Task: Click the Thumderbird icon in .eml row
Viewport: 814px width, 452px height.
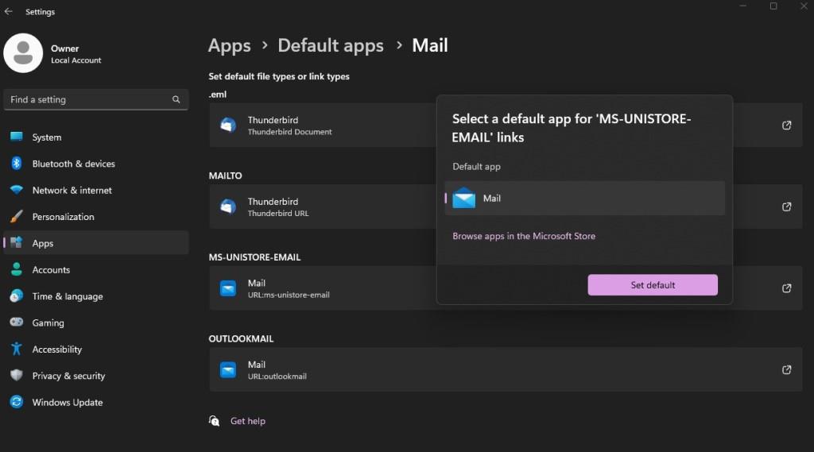Action: pos(228,125)
